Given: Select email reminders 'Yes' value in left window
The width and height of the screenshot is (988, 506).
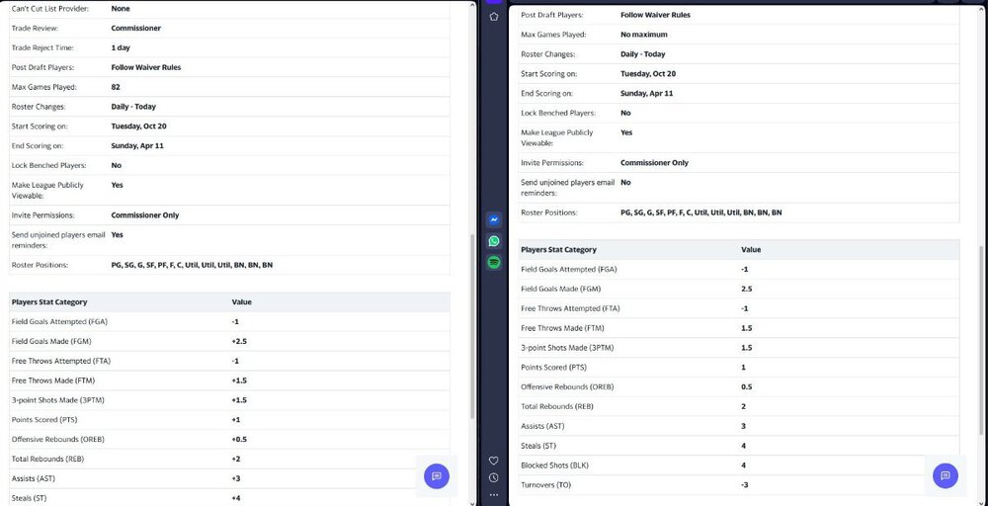Looking at the screenshot, I should [118, 234].
